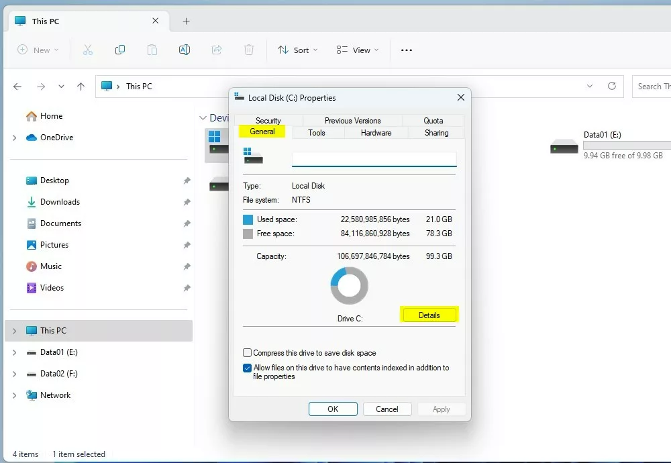Click the pin icon next to Documents
Viewport: 671px width, 463px height.
tap(187, 223)
